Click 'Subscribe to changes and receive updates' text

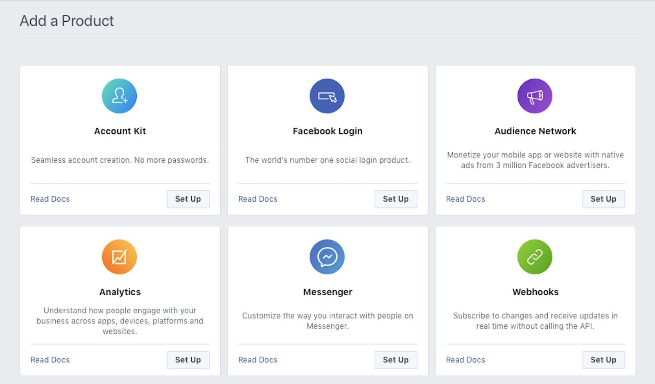point(535,321)
